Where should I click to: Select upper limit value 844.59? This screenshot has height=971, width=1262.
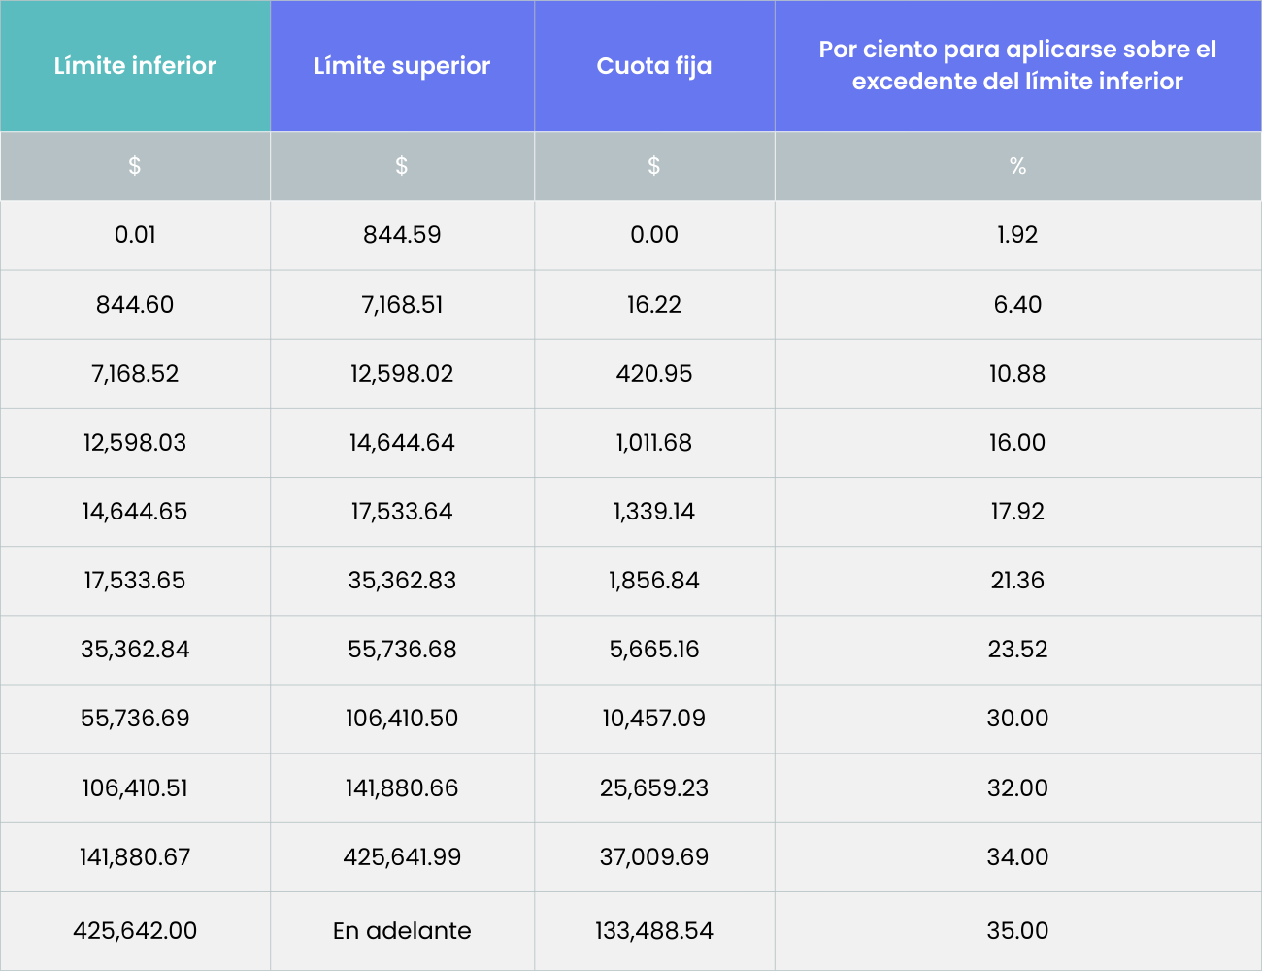(402, 235)
